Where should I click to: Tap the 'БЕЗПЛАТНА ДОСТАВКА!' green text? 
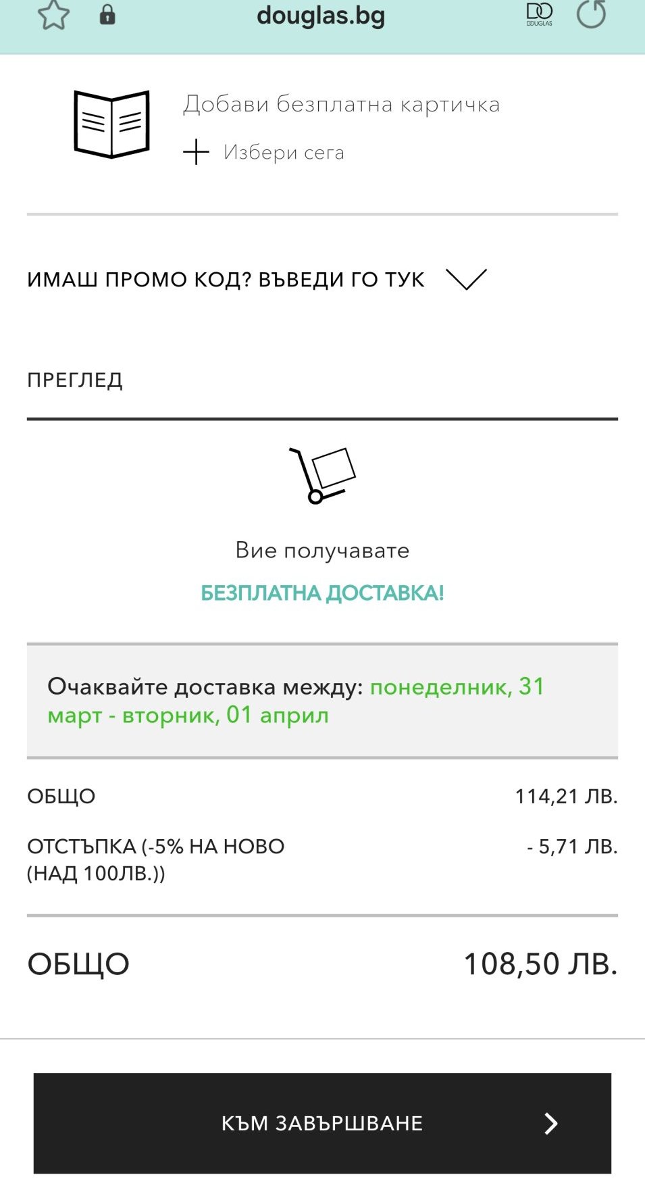322,593
